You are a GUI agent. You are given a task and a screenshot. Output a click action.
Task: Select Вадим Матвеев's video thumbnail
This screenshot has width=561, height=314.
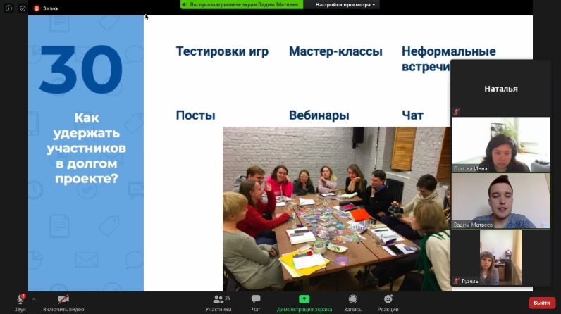[500, 201]
